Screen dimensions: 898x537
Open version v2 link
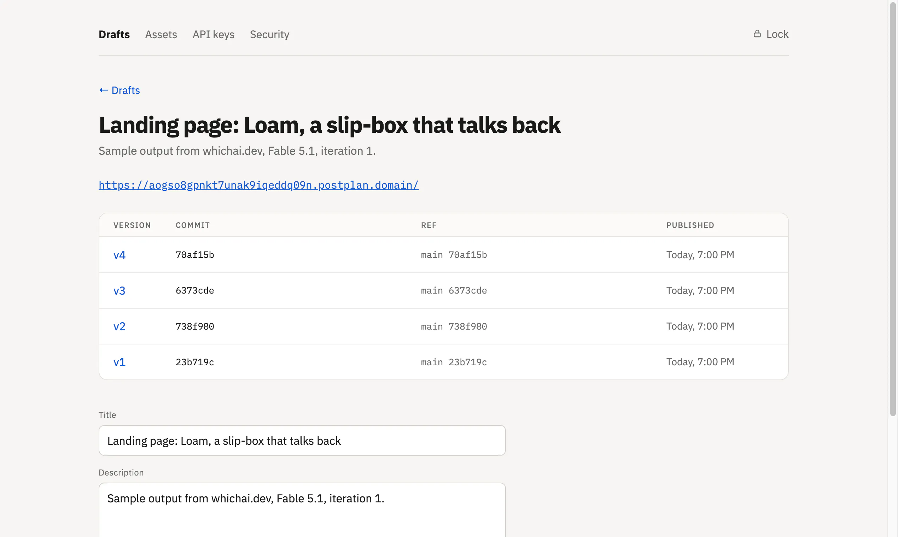[x=119, y=326]
